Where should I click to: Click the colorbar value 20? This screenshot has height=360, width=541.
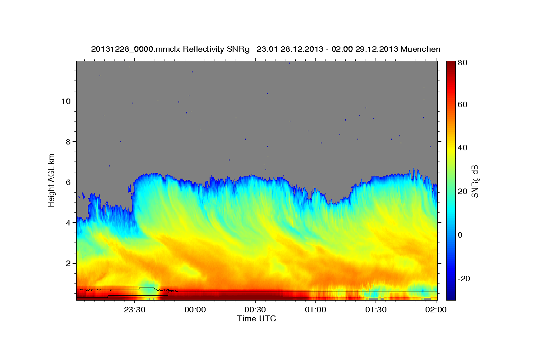coord(462,191)
